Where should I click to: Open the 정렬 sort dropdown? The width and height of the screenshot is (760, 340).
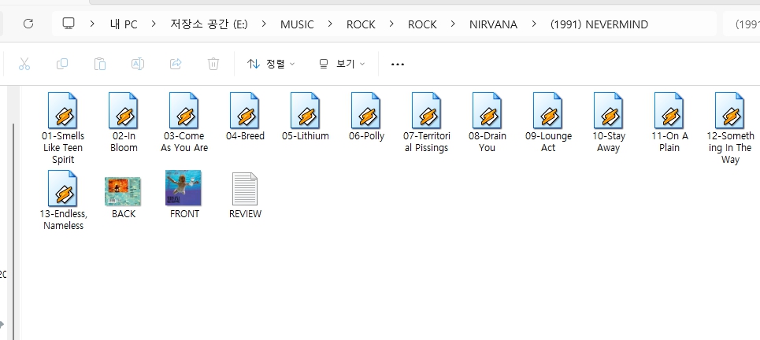point(271,64)
